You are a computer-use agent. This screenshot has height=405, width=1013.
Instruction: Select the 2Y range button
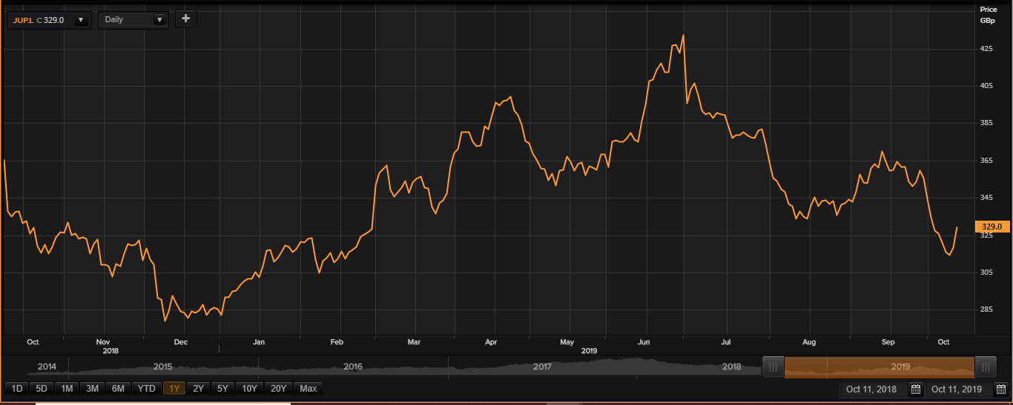pyautogui.click(x=198, y=389)
